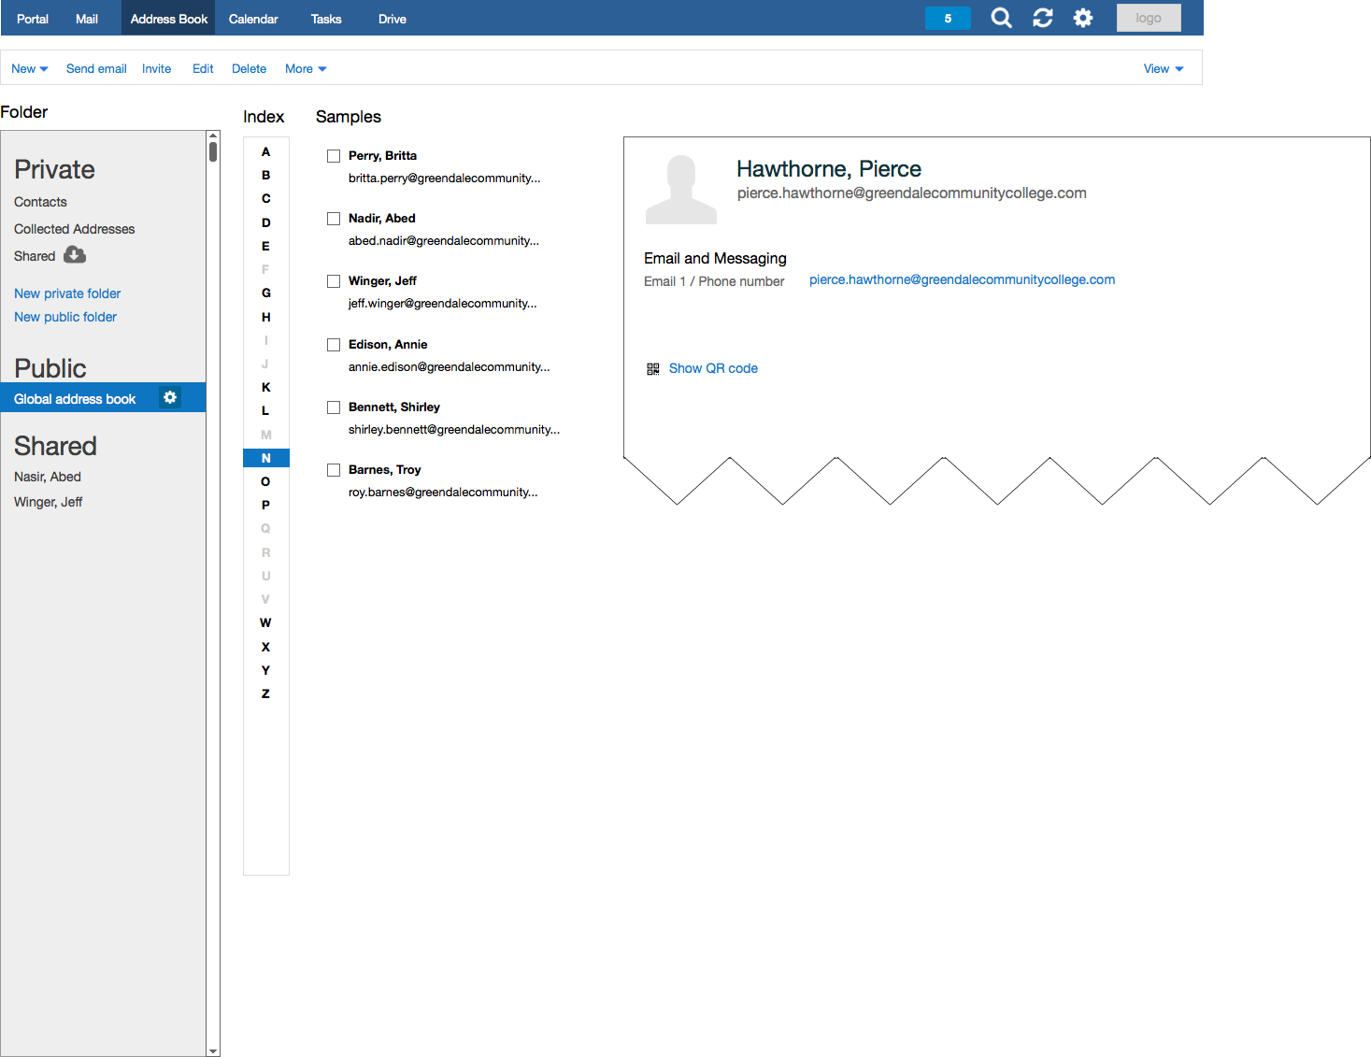Jump to index letter Y
This screenshot has width=1371, height=1057.
tap(265, 670)
